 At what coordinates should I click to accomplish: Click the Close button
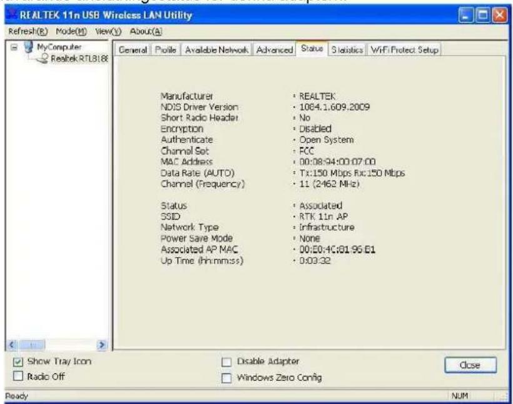(x=470, y=365)
